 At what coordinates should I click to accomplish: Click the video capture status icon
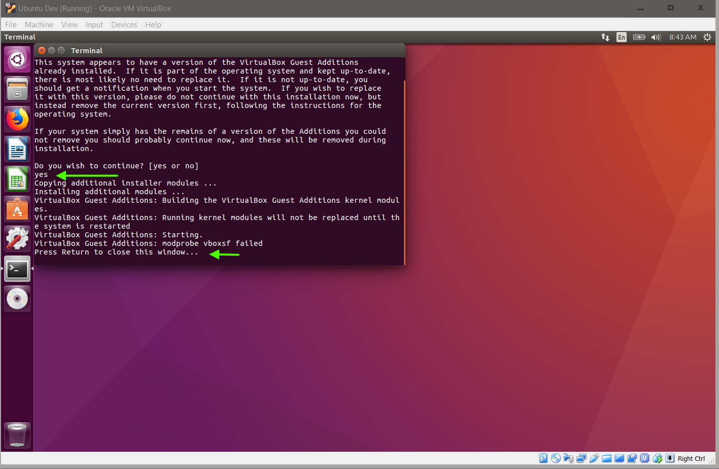[x=632, y=458]
